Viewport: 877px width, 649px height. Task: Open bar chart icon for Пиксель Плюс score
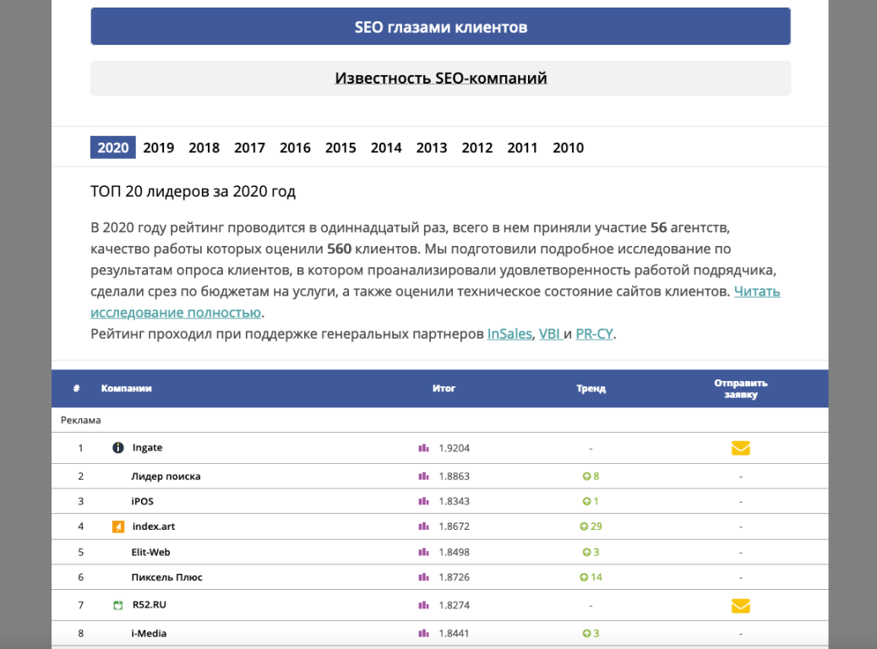coord(423,577)
